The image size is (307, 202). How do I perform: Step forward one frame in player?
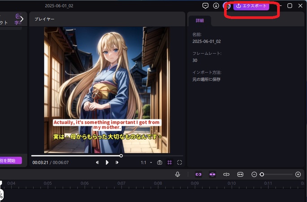pos(117,162)
